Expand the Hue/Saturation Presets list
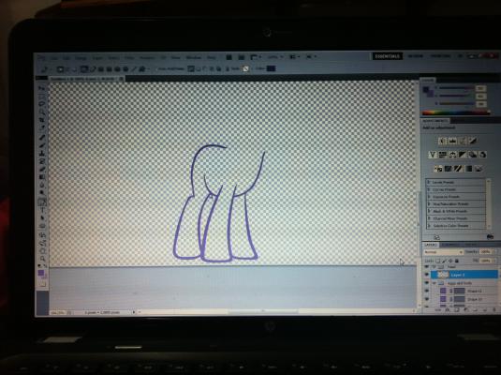 456,203
